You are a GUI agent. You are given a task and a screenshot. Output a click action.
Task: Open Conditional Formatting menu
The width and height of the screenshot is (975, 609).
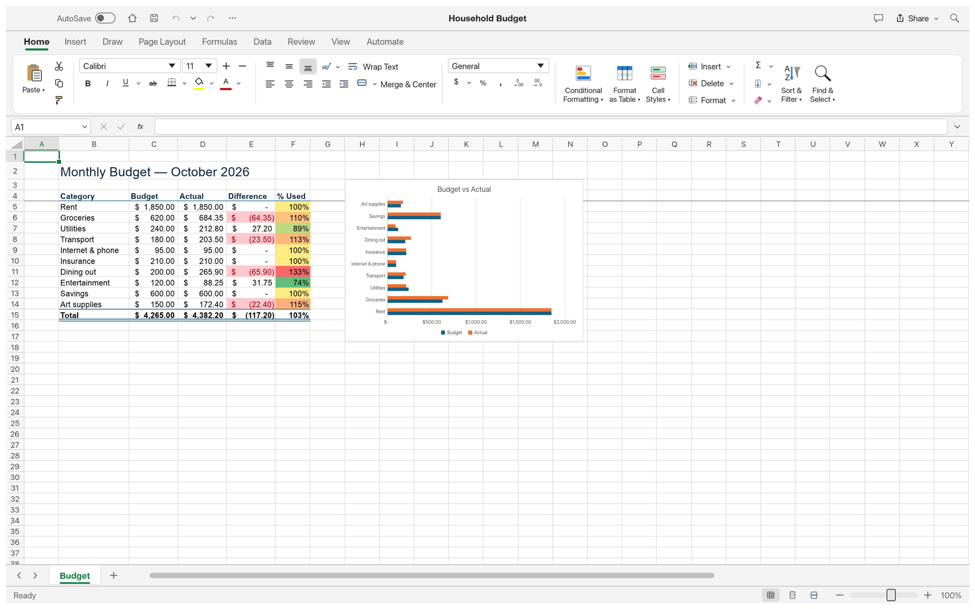[x=583, y=84]
